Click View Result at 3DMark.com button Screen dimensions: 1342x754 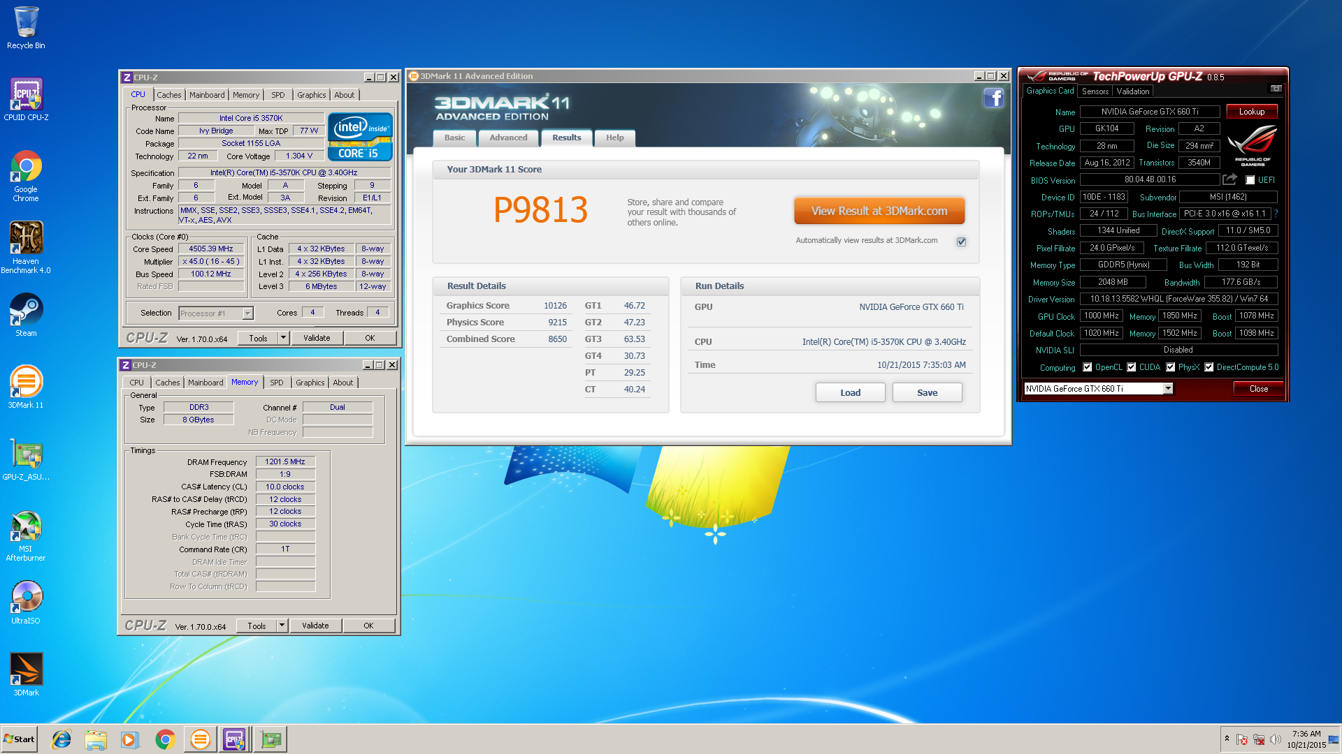879,211
